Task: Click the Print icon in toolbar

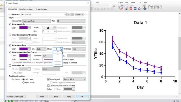Action: 127,6
